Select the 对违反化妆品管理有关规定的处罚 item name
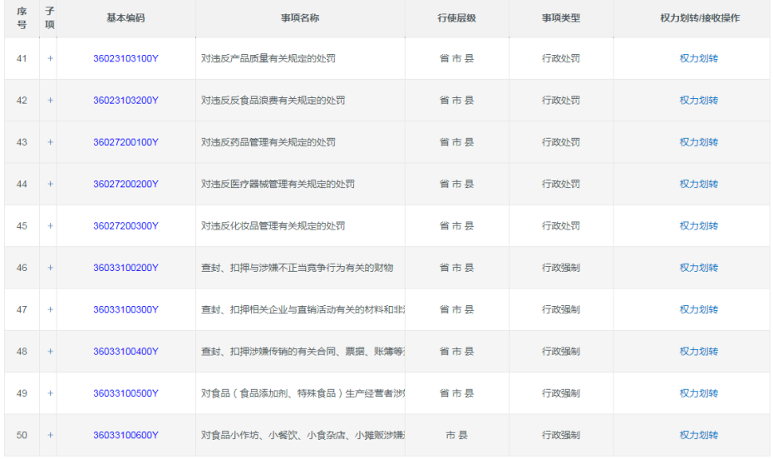 click(273, 226)
